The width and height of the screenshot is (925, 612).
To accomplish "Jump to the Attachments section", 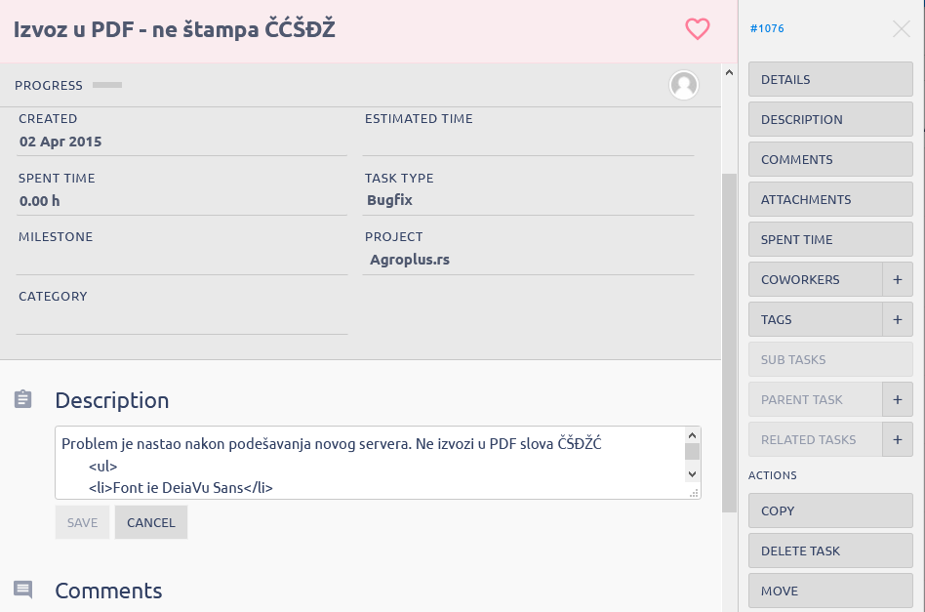I will [830, 199].
